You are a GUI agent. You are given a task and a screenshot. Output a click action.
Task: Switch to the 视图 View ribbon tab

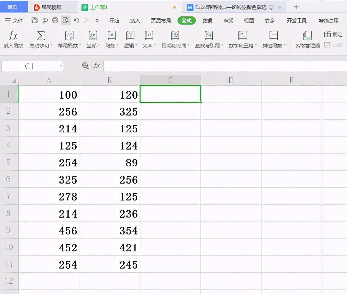(249, 21)
